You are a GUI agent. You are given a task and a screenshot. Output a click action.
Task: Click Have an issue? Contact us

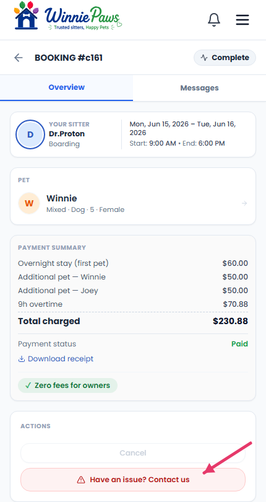tap(133, 480)
